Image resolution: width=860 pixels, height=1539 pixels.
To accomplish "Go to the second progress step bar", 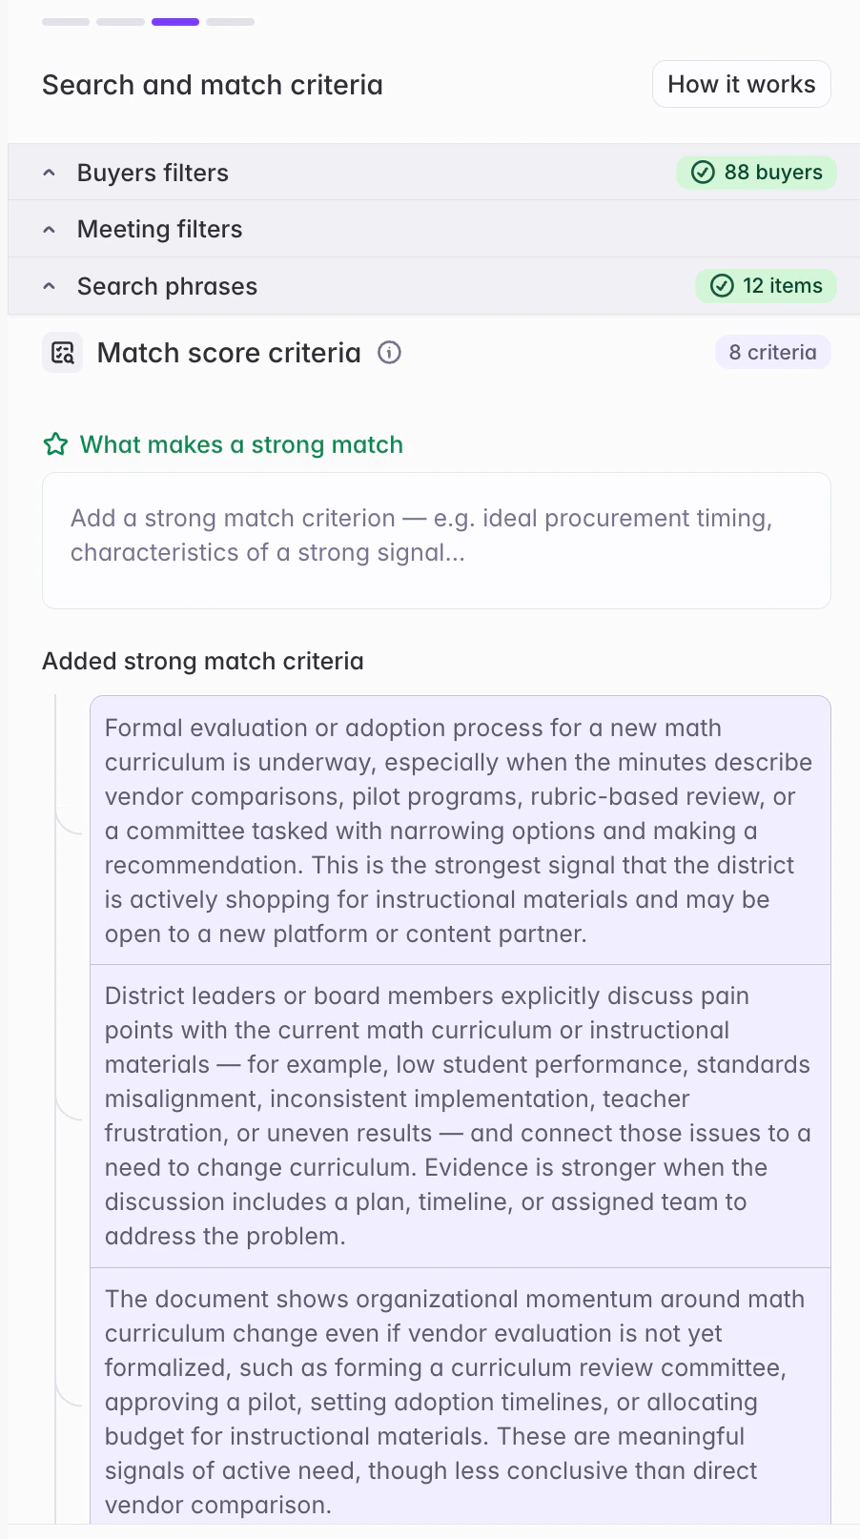I will pos(120,22).
